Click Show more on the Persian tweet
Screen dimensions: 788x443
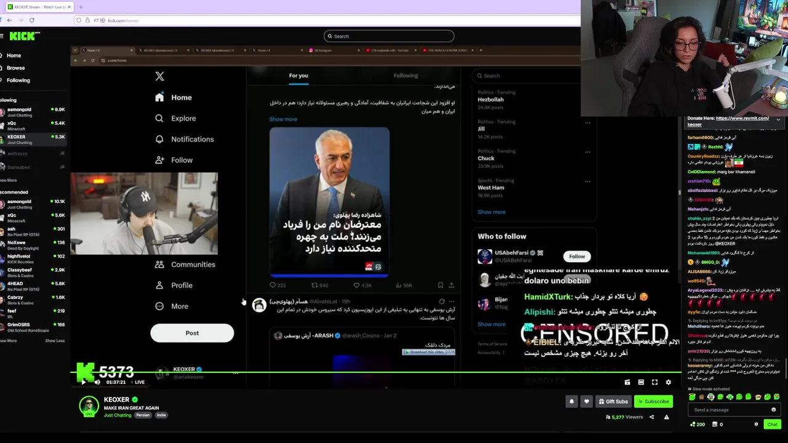283,119
